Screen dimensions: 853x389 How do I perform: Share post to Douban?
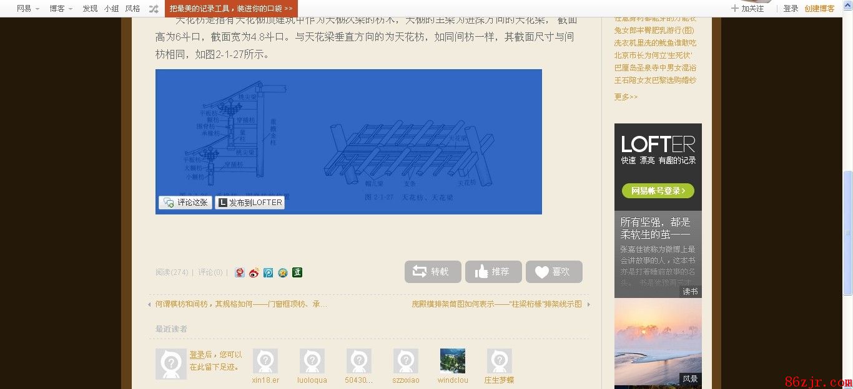[x=297, y=272]
